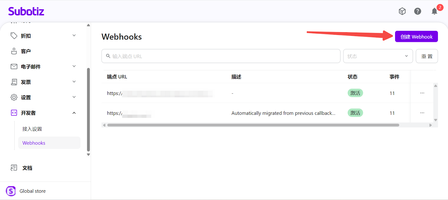Open more actions for first webhook row
The width and height of the screenshot is (448, 200).
(422, 93)
